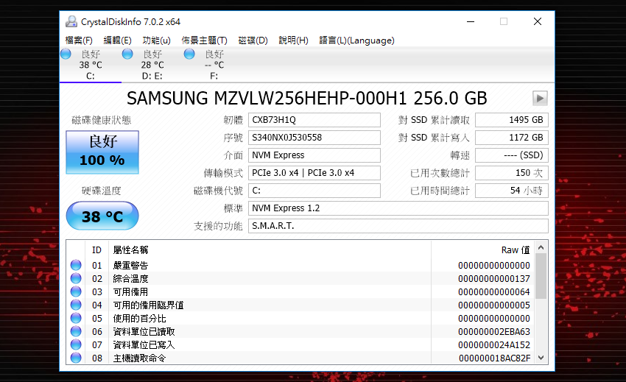Click status circle icon for drive F:
Viewport: 626px width, 382px height.
(x=189, y=54)
